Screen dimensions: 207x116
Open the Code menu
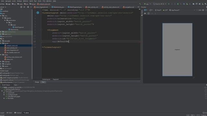click(x=14, y=1)
